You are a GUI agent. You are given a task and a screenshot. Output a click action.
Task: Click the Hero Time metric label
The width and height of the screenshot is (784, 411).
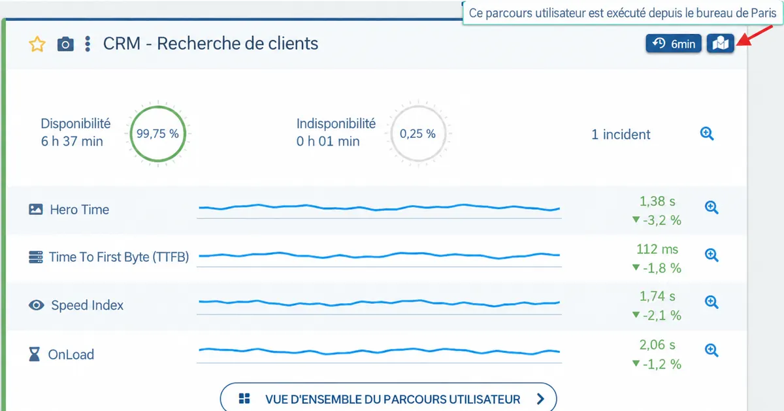[x=80, y=210]
